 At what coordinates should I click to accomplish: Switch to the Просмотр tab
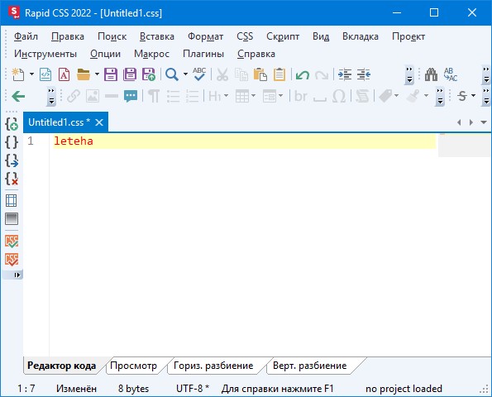[133, 366]
